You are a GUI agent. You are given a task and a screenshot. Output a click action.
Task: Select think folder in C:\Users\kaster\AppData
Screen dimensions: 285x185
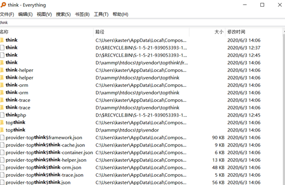click(11, 40)
